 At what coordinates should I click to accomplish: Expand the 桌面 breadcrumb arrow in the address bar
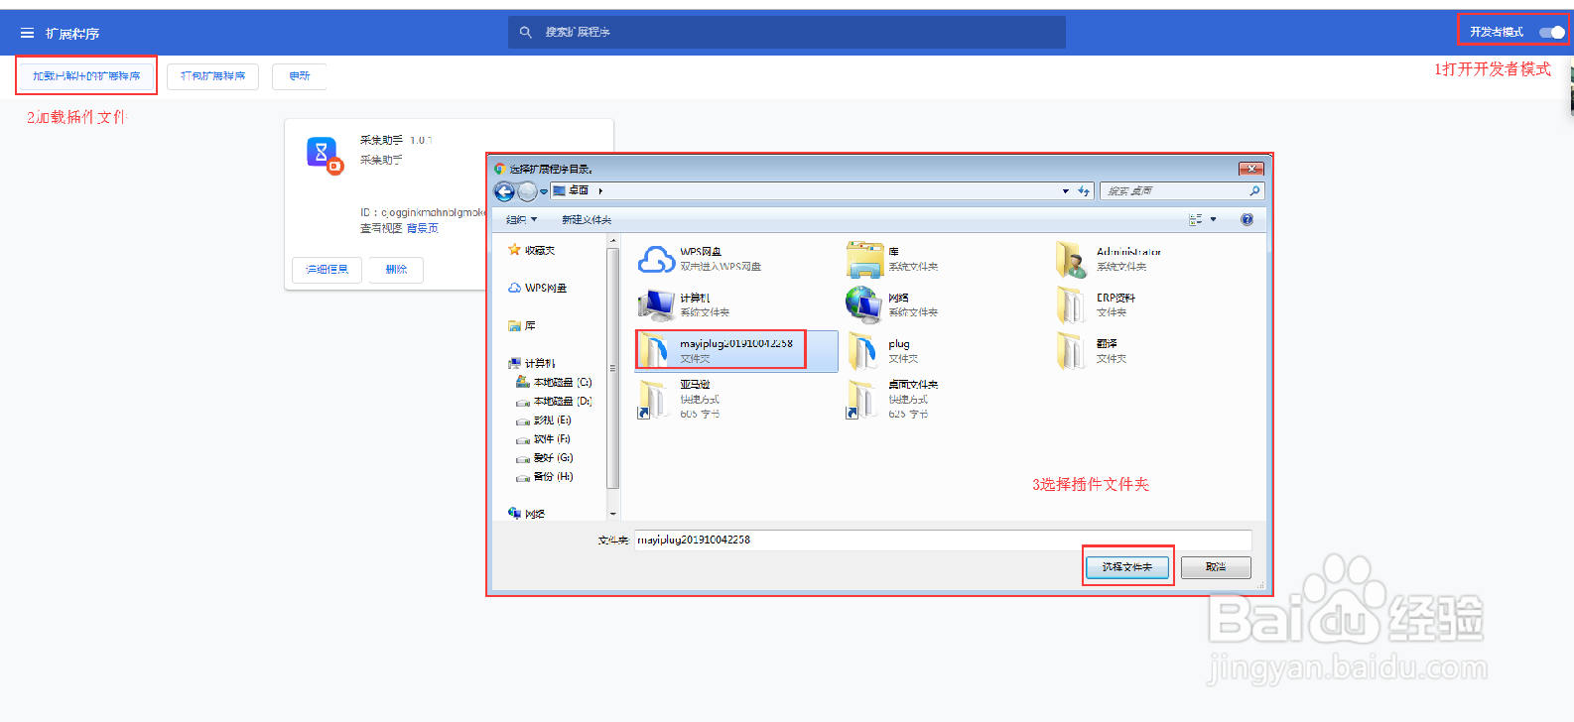pos(600,191)
